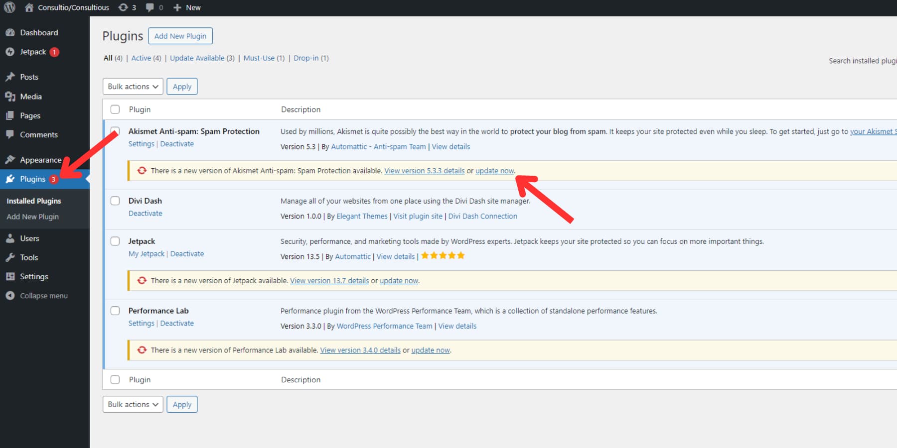Toggle the select-all plugins checkbox
Viewport: 897px width, 448px height.
[115, 109]
